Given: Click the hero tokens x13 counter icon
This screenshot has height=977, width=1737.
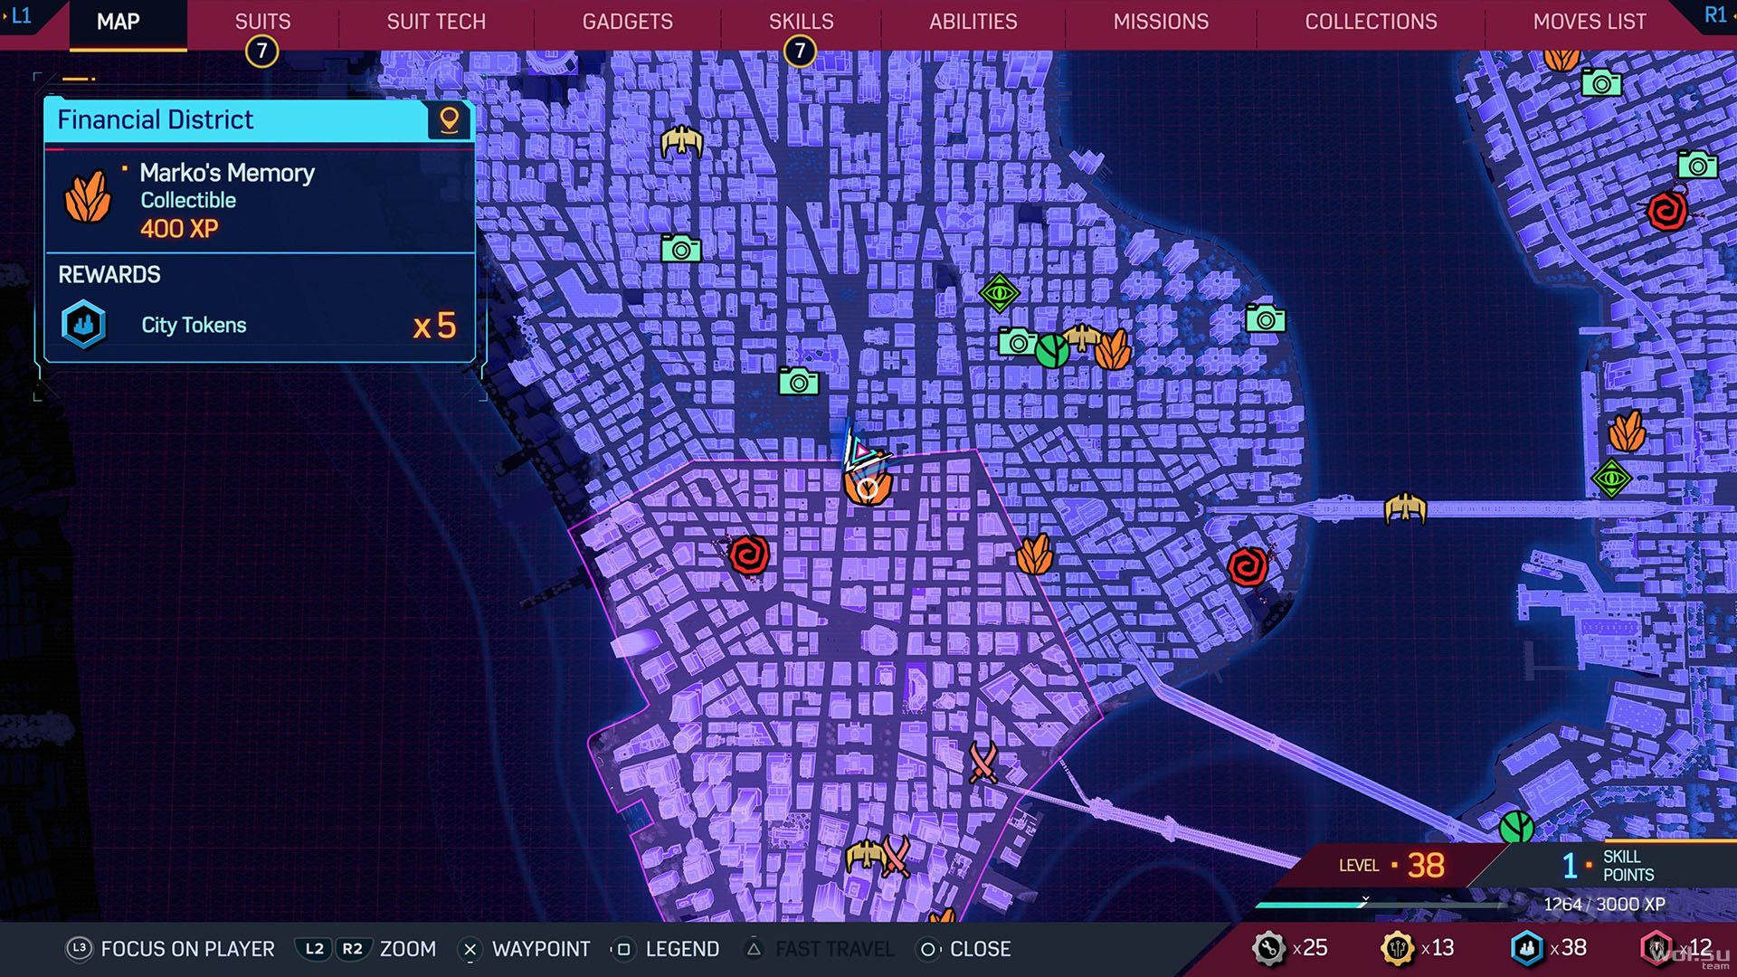Looking at the screenshot, I should (1398, 948).
